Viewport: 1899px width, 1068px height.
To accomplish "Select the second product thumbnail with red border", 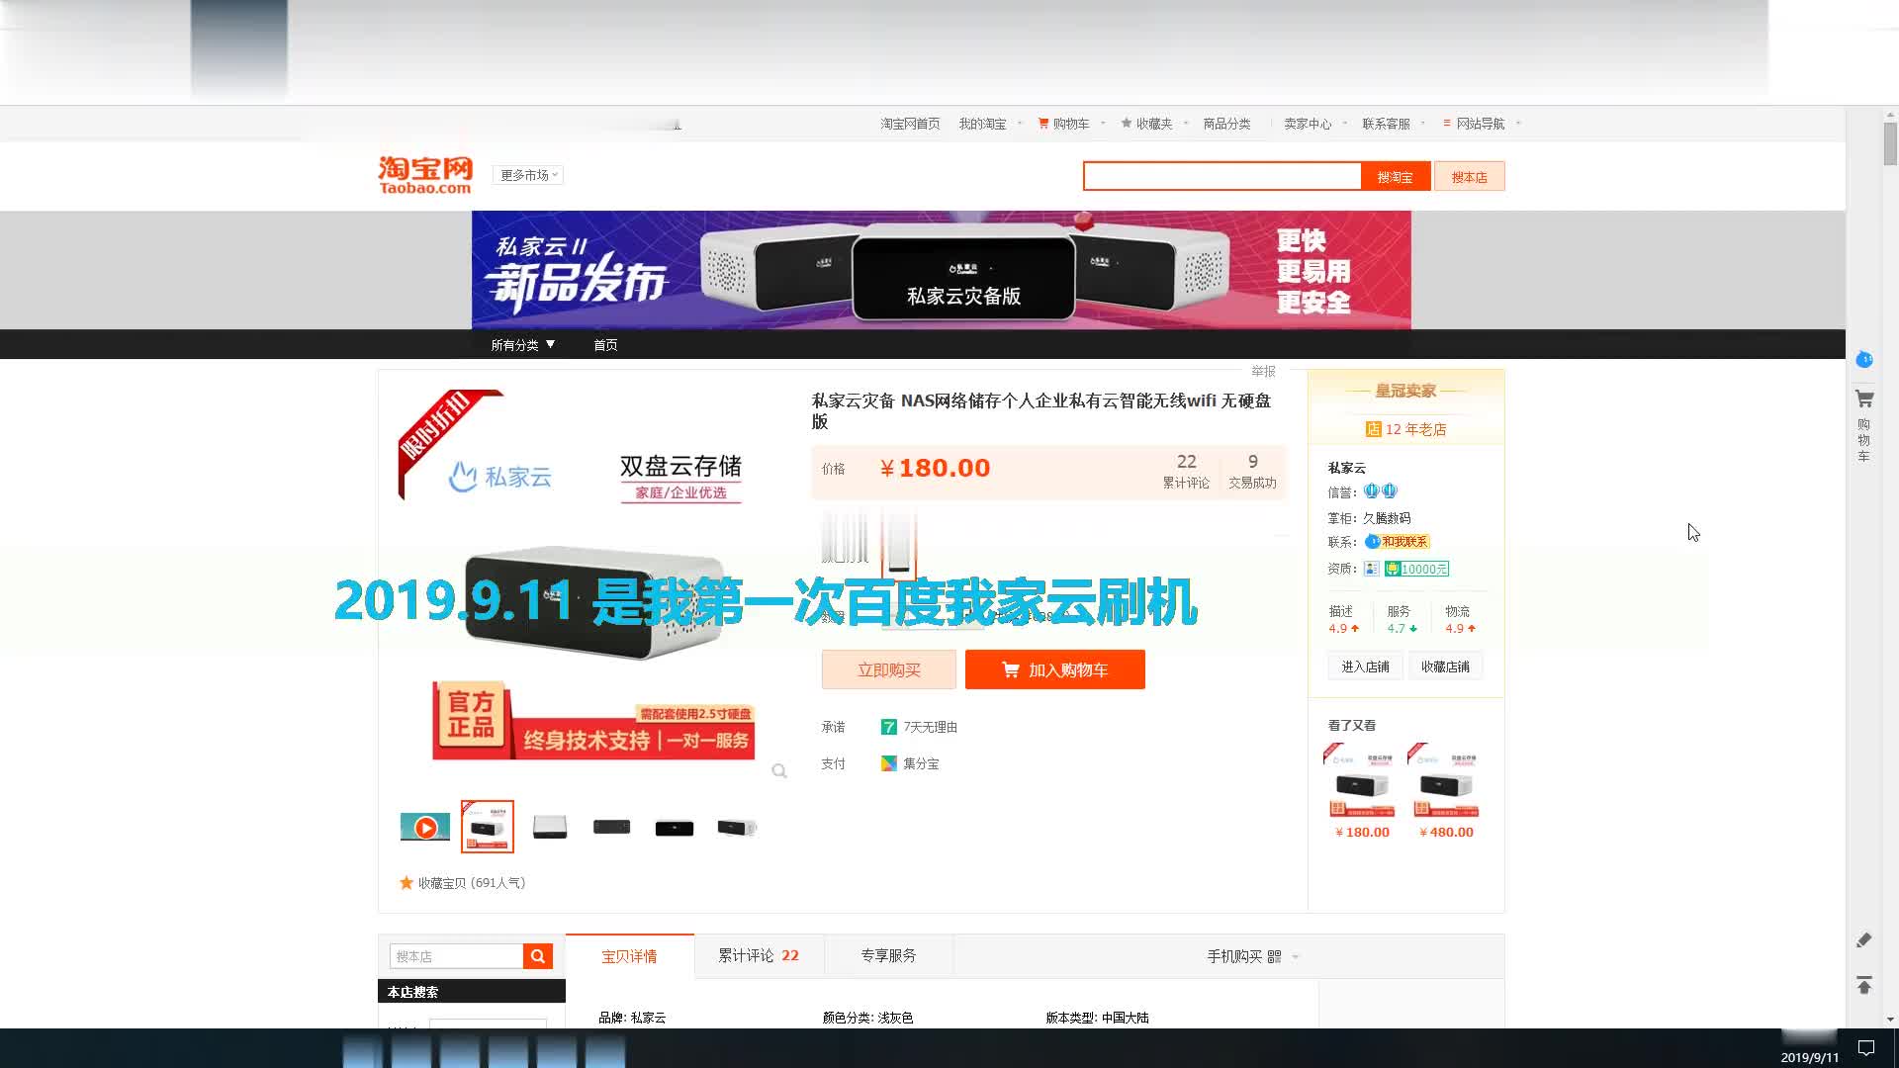I will tap(488, 827).
